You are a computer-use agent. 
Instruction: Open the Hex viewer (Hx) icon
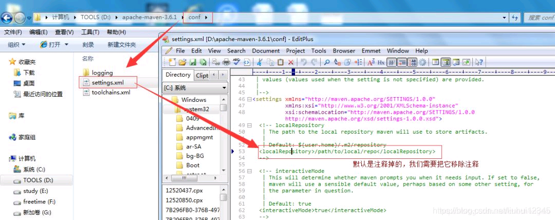(381, 62)
